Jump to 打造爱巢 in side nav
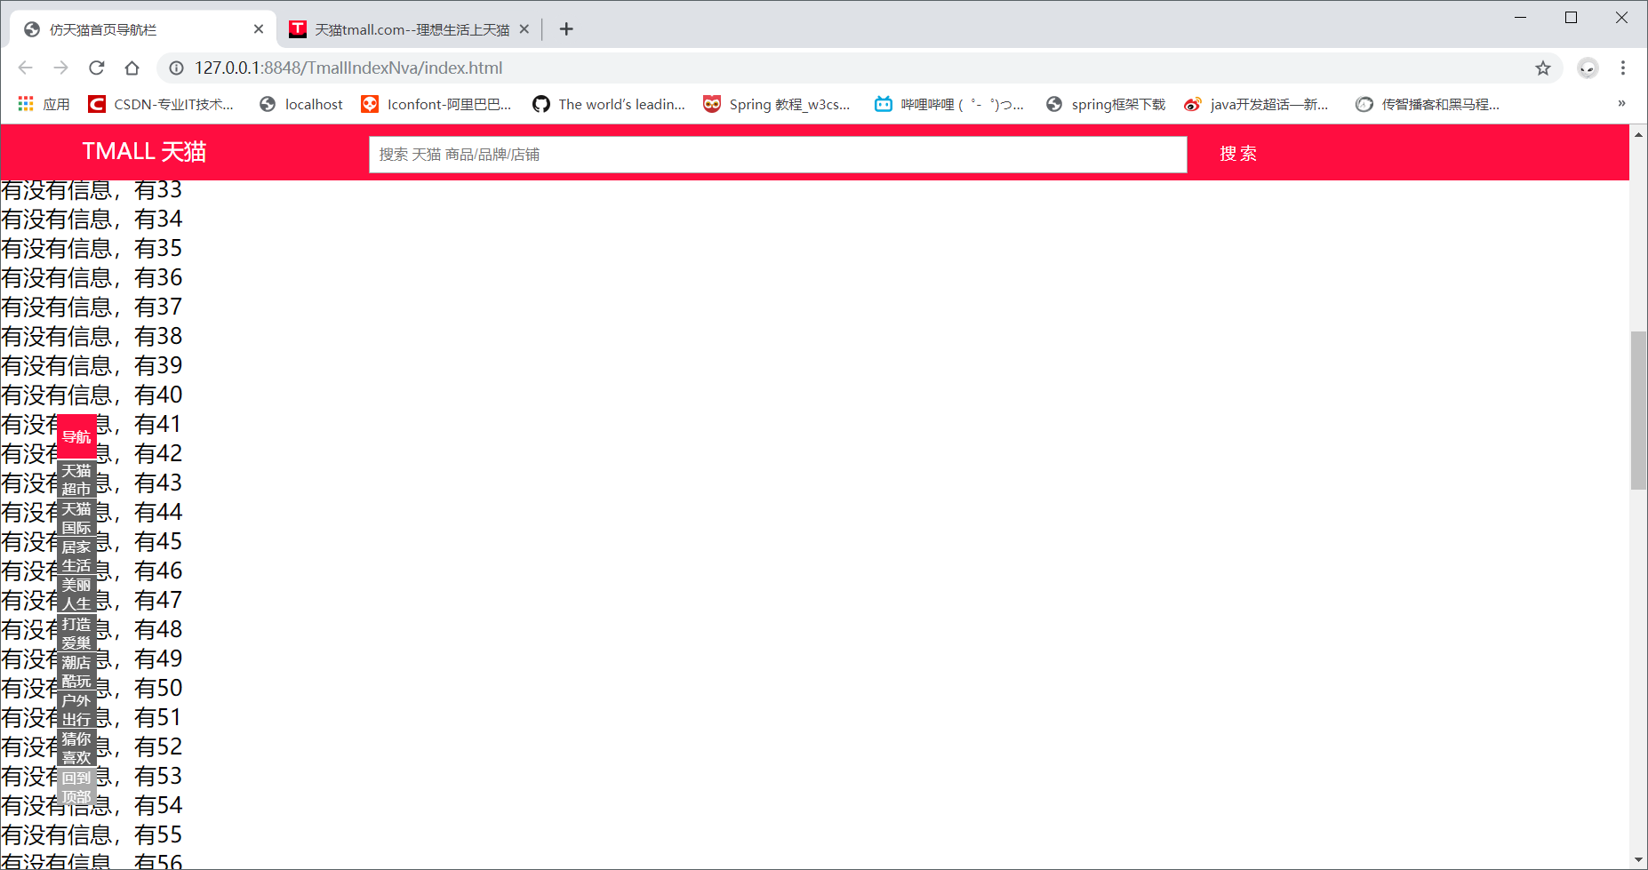1648x870 pixels. [x=76, y=634]
